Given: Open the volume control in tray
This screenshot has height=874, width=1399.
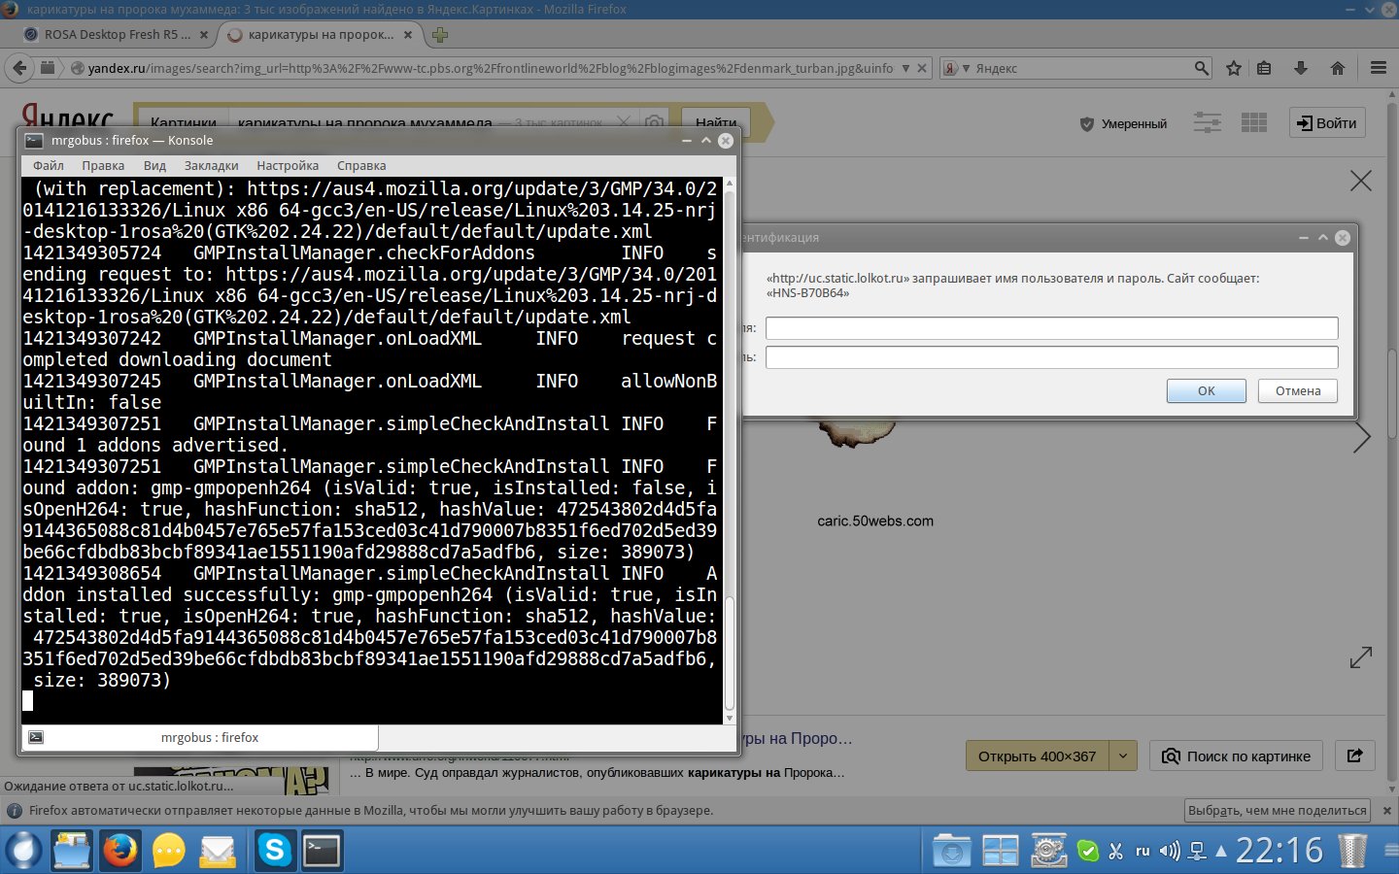Looking at the screenshot, I should point(1170,852).
